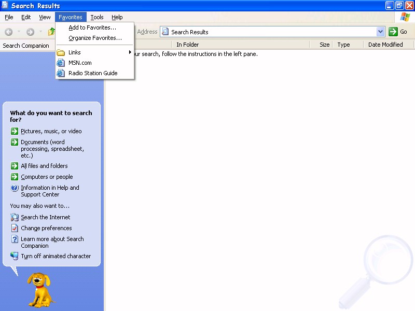Search All files and folders
415x311 pixels.
(x=44, y=166)
